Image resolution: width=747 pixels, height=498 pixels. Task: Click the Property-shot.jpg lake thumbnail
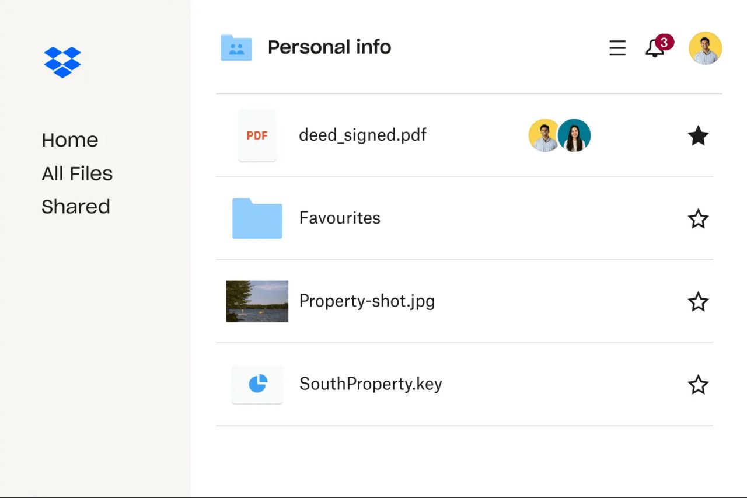coord(257,301)
